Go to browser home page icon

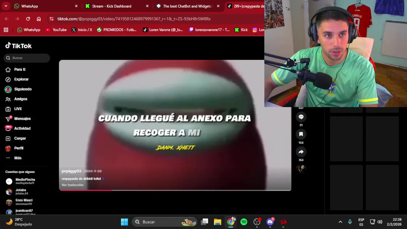(39, 19)
